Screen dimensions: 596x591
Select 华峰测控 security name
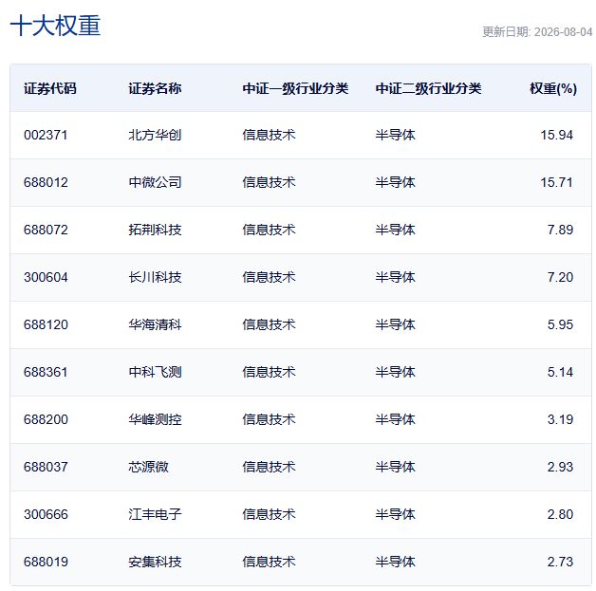[155, 419]
